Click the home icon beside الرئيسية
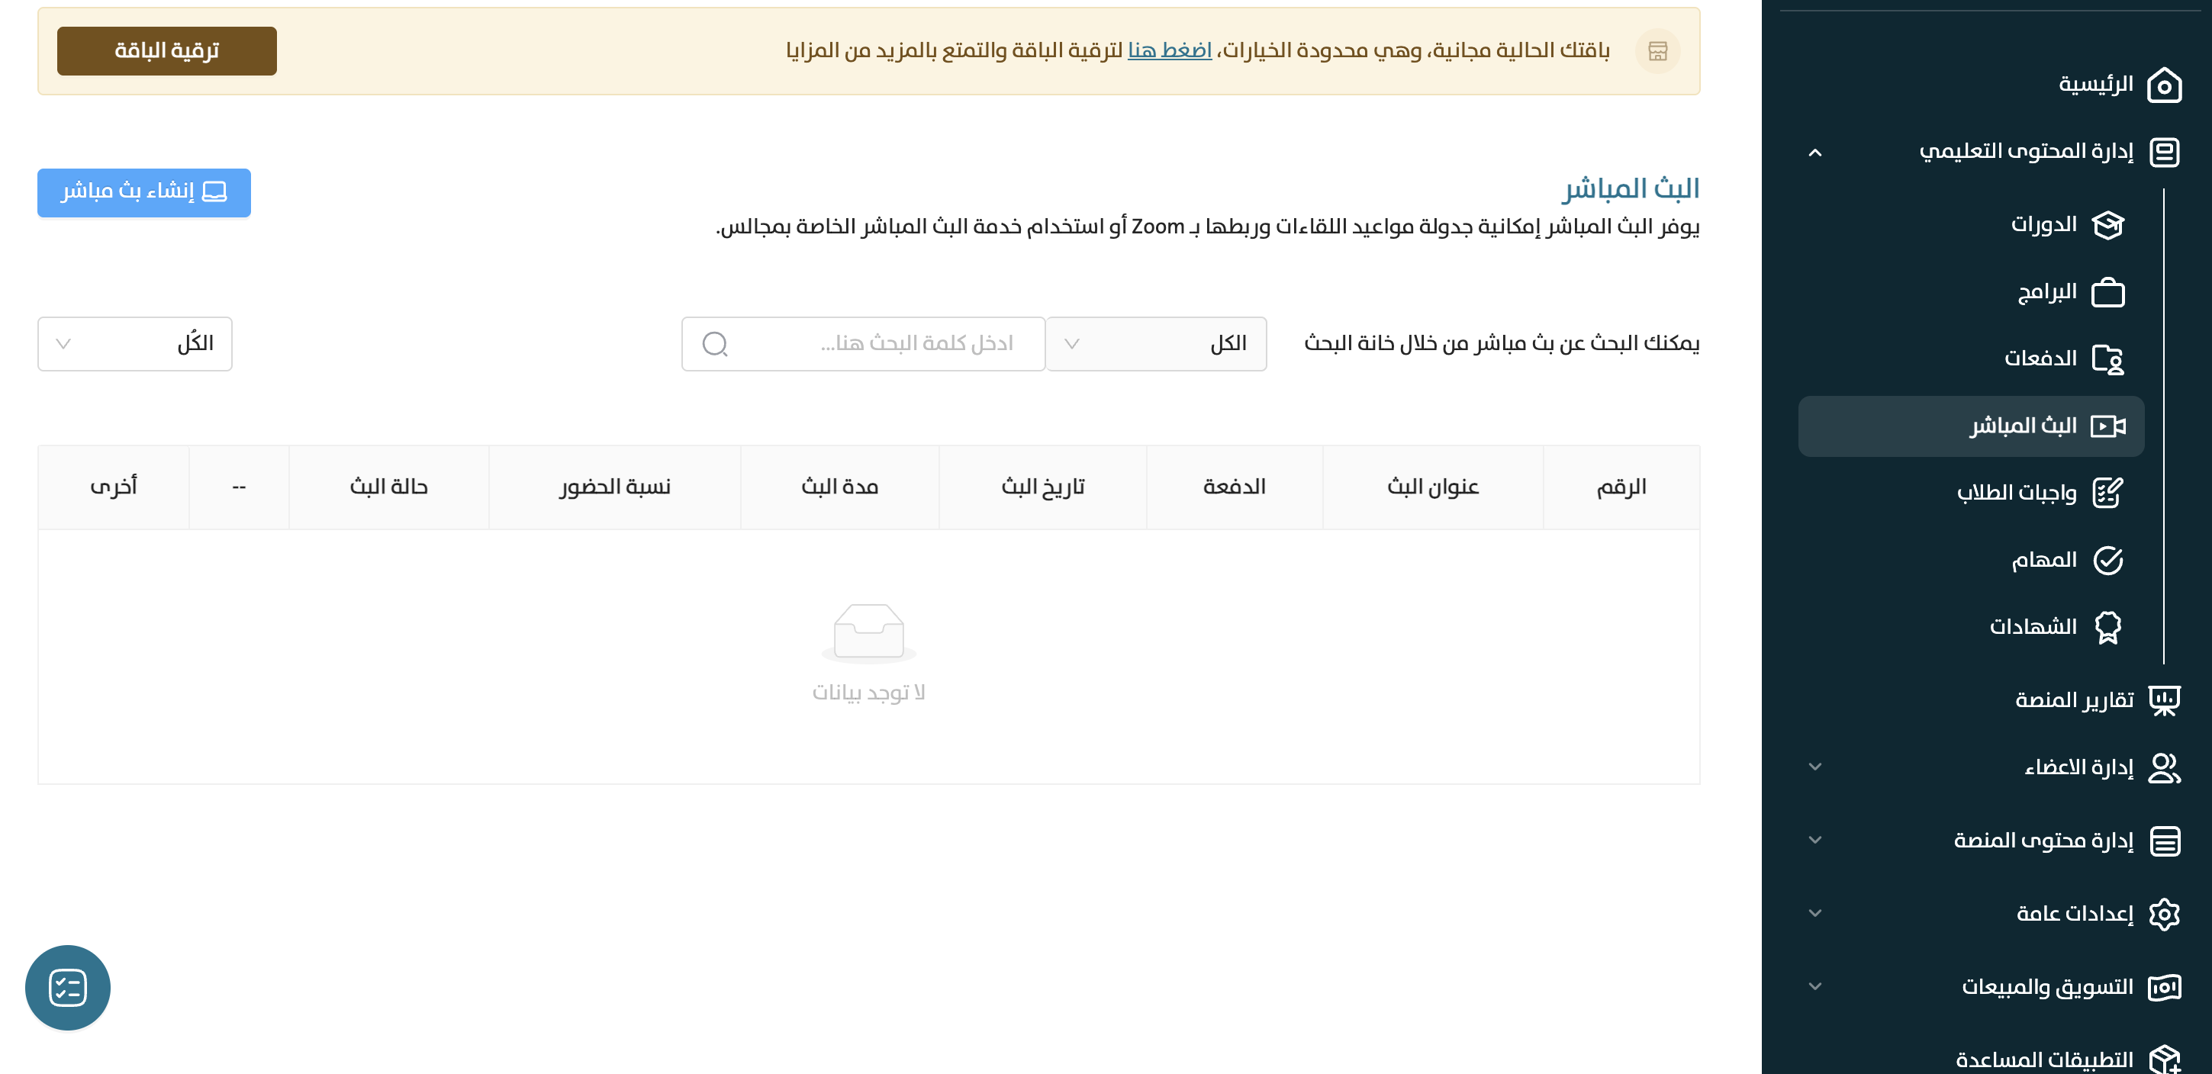 click(2163, 85)
